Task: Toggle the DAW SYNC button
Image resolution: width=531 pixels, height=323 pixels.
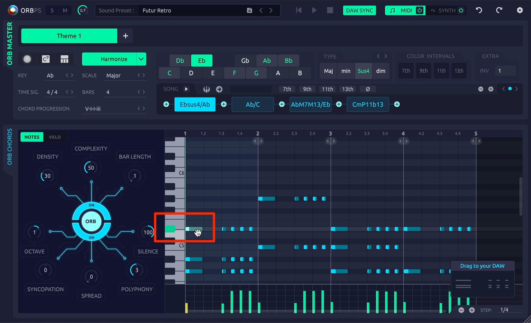Action: 359,11
